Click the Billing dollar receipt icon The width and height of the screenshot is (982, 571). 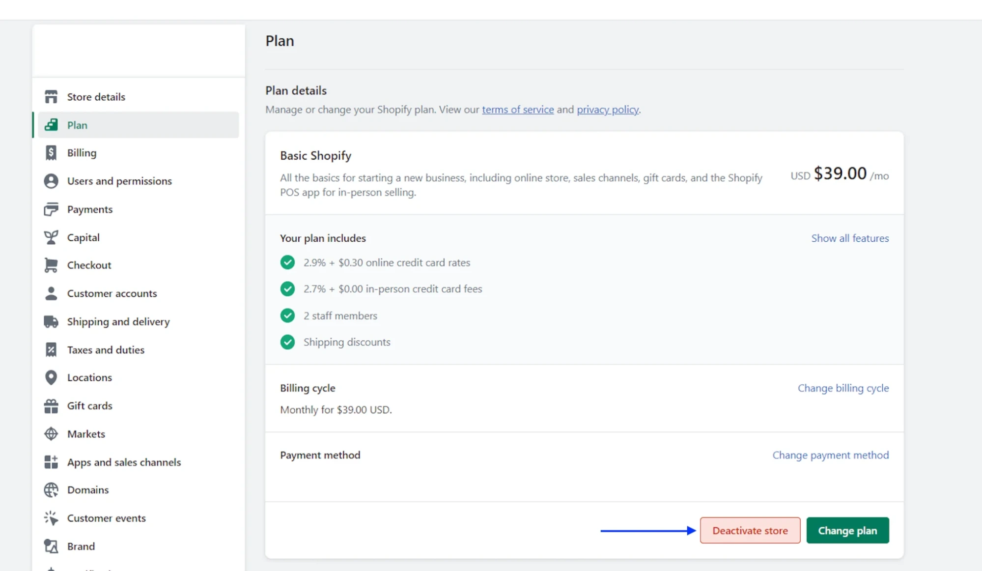[51, 153]
